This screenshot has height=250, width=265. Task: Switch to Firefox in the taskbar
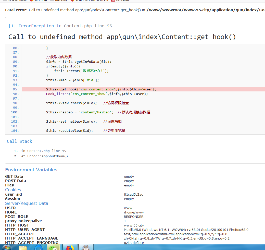pos(70,248)
